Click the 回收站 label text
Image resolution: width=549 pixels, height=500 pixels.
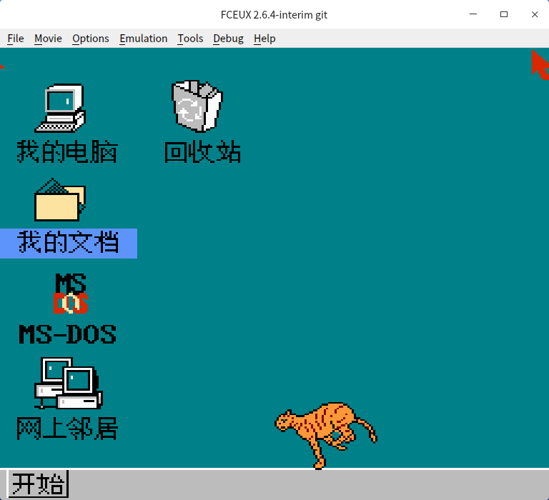203,151
